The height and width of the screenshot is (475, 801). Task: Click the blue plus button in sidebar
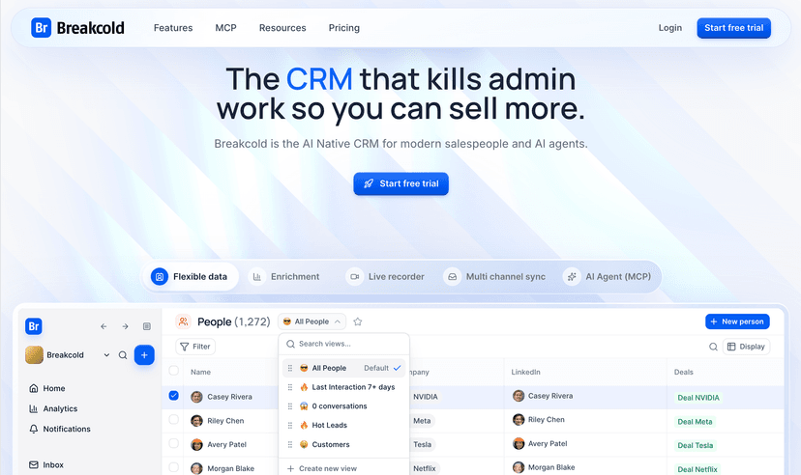click(x=144, y=354)
